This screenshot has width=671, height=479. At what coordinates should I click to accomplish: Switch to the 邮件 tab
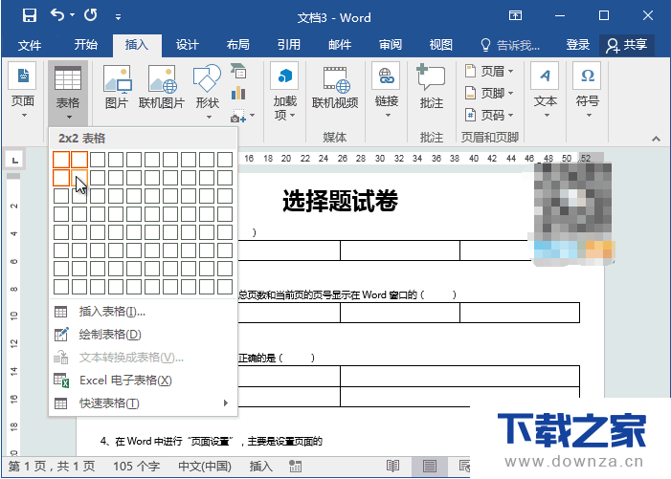[340, 45]
